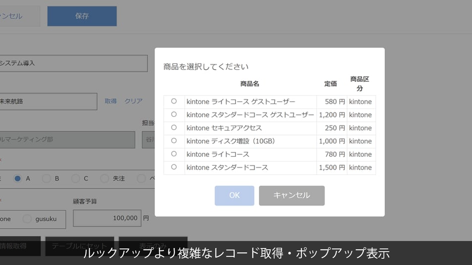Click the 顧客予算 field label
472x265 pixels.
click(x=85, y=202)
